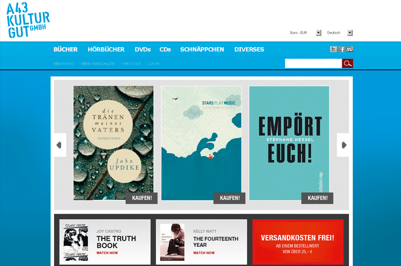The image size is (401, 266).
Task: Click KAUFEN! under Empört Euch!
Action: 317,198
